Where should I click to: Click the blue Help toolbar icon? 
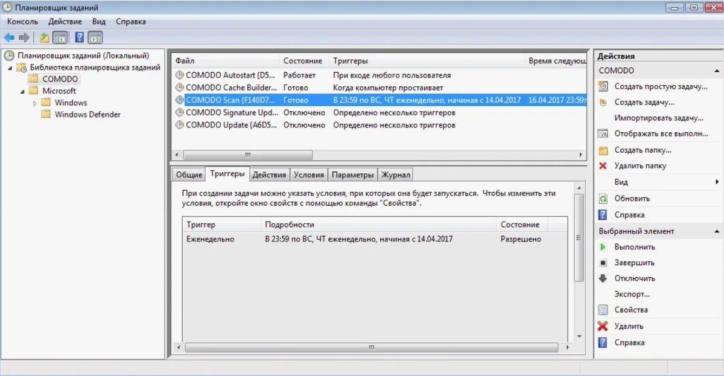80,37
